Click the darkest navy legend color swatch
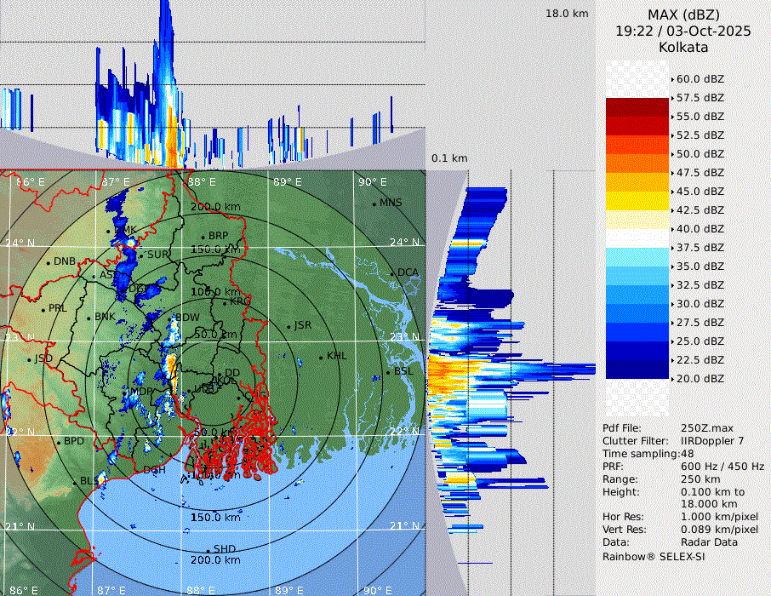771x596 pixels. pyautogui.click(x=637, y=369)
